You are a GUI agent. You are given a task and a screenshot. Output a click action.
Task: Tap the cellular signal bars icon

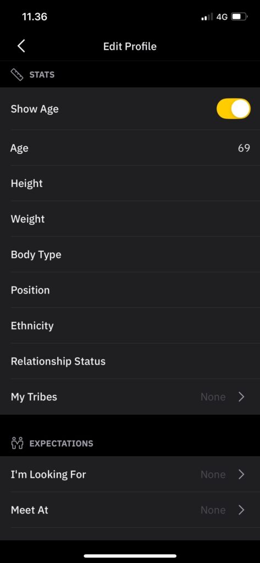[207, 17]
